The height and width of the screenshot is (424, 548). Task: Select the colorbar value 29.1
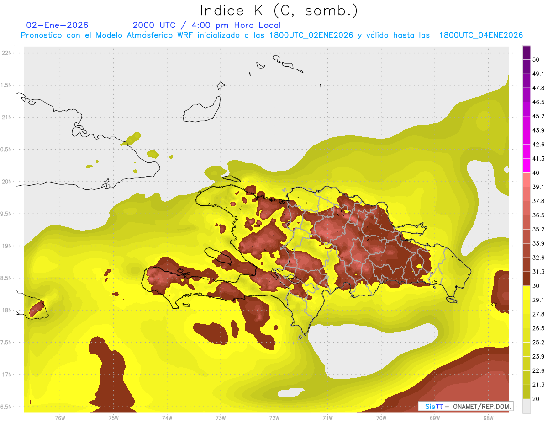coord(538,300)
